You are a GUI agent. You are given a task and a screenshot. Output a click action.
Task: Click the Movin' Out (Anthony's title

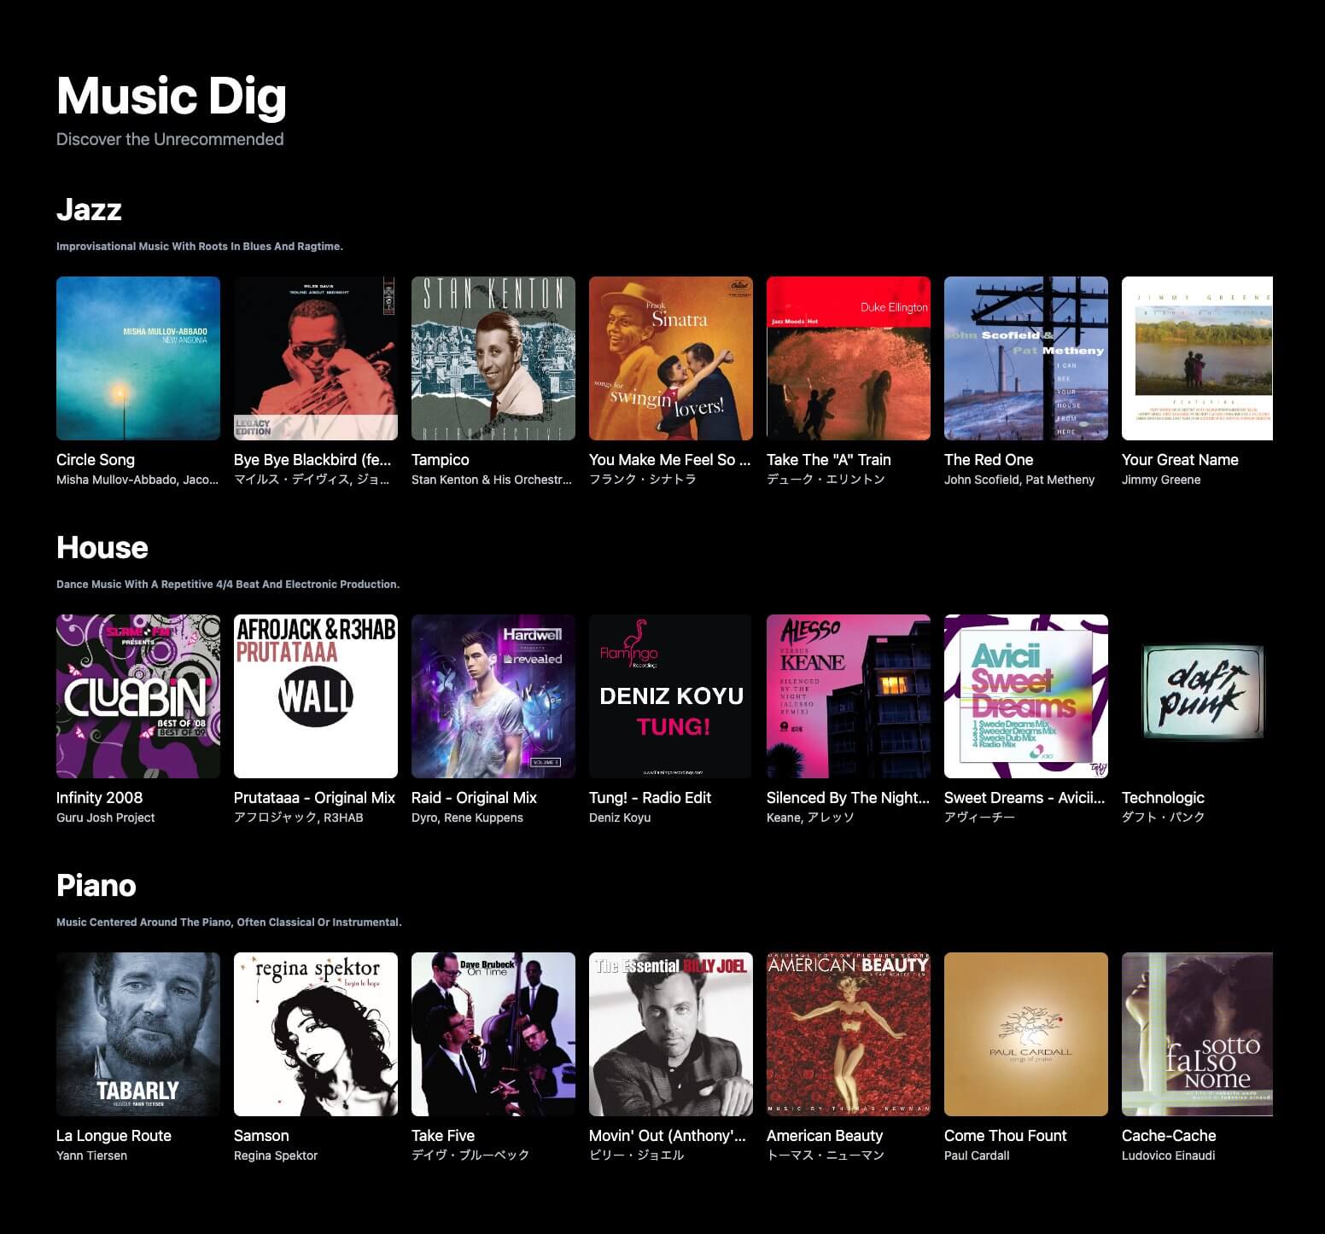pyautogui.click(x=668, y=1136)
